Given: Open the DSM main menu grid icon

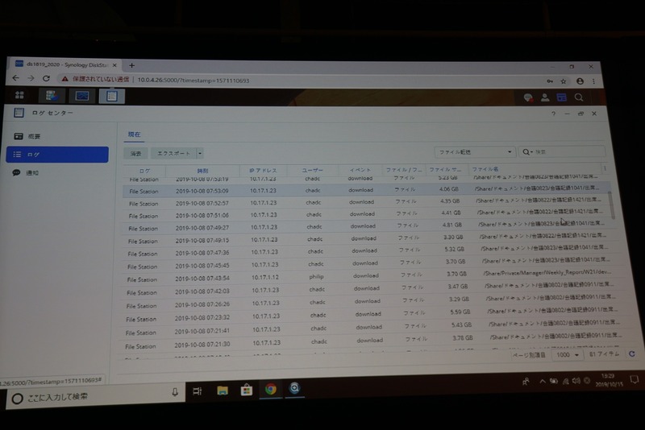Looking at the screenshot, I should click(x=19, y=95).
